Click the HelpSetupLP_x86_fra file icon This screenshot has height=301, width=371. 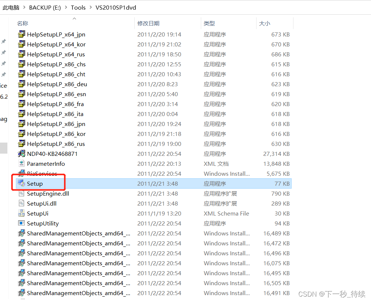click(21, 104)
